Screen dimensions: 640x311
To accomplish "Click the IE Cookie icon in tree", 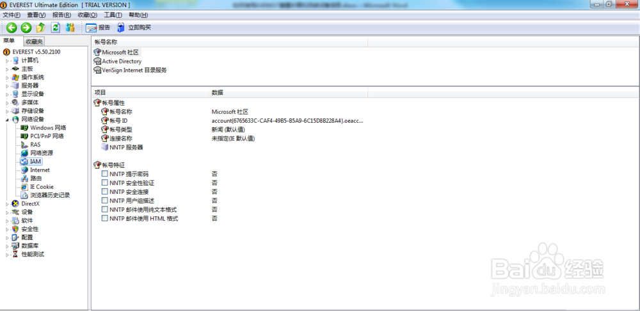I will coord(24,186).
